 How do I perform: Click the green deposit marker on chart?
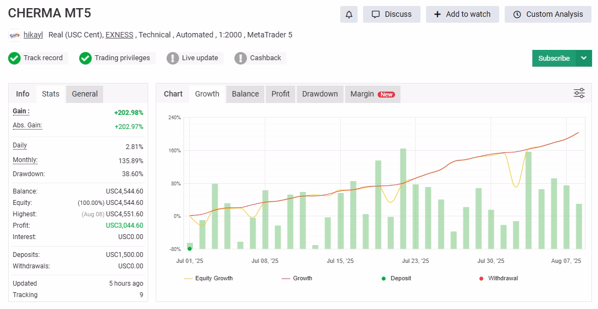[x=189, y=249]
